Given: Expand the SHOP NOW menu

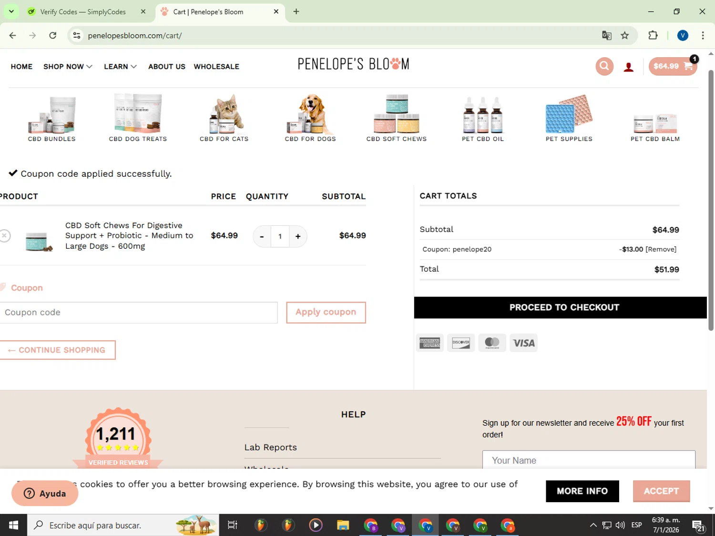Looking at the screenshot, I should (x=68, y=67).
